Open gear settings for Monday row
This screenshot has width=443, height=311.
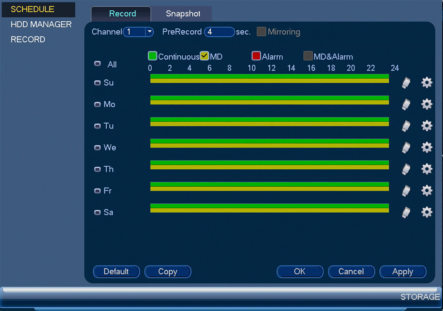tap(427, 104)
